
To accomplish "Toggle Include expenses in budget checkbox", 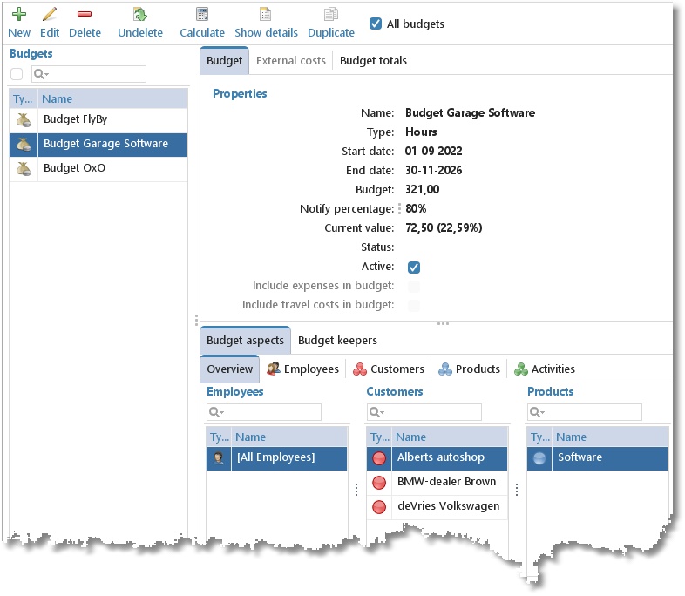I will click(414, 287).
